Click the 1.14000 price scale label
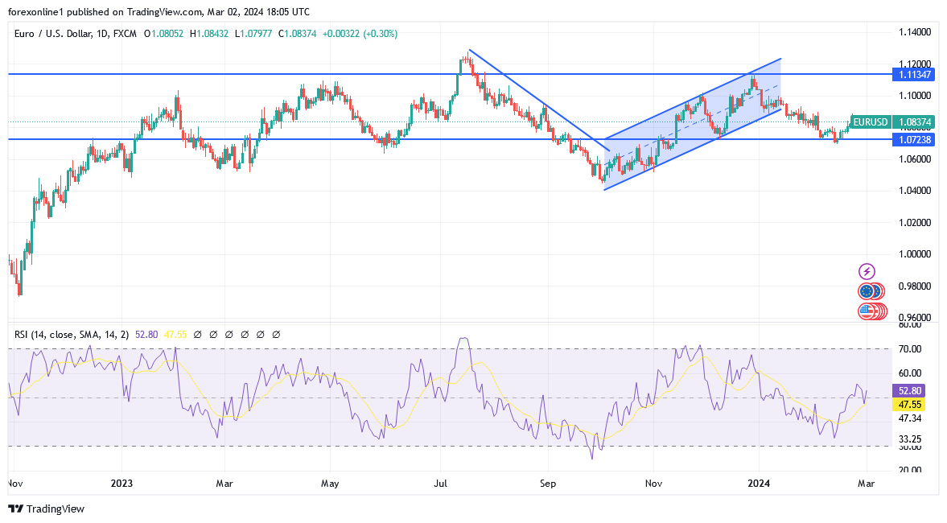 (x=915, y=32)
